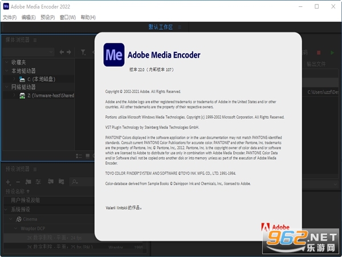Maximize the Adobe Media Encoder window
Screen dimensions: 342x257
(x=316, y=6)
